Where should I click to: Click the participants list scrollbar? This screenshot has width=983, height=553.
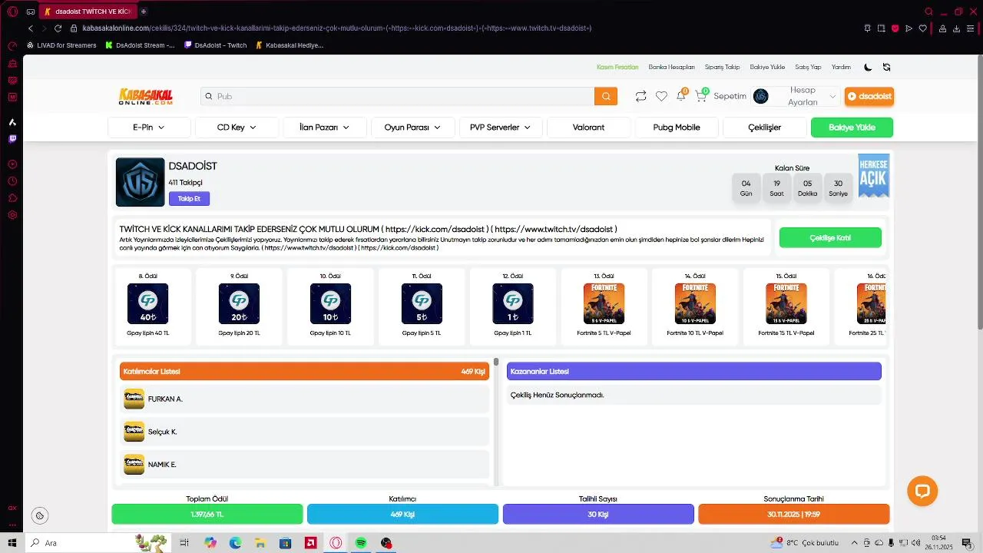(496, 361)
